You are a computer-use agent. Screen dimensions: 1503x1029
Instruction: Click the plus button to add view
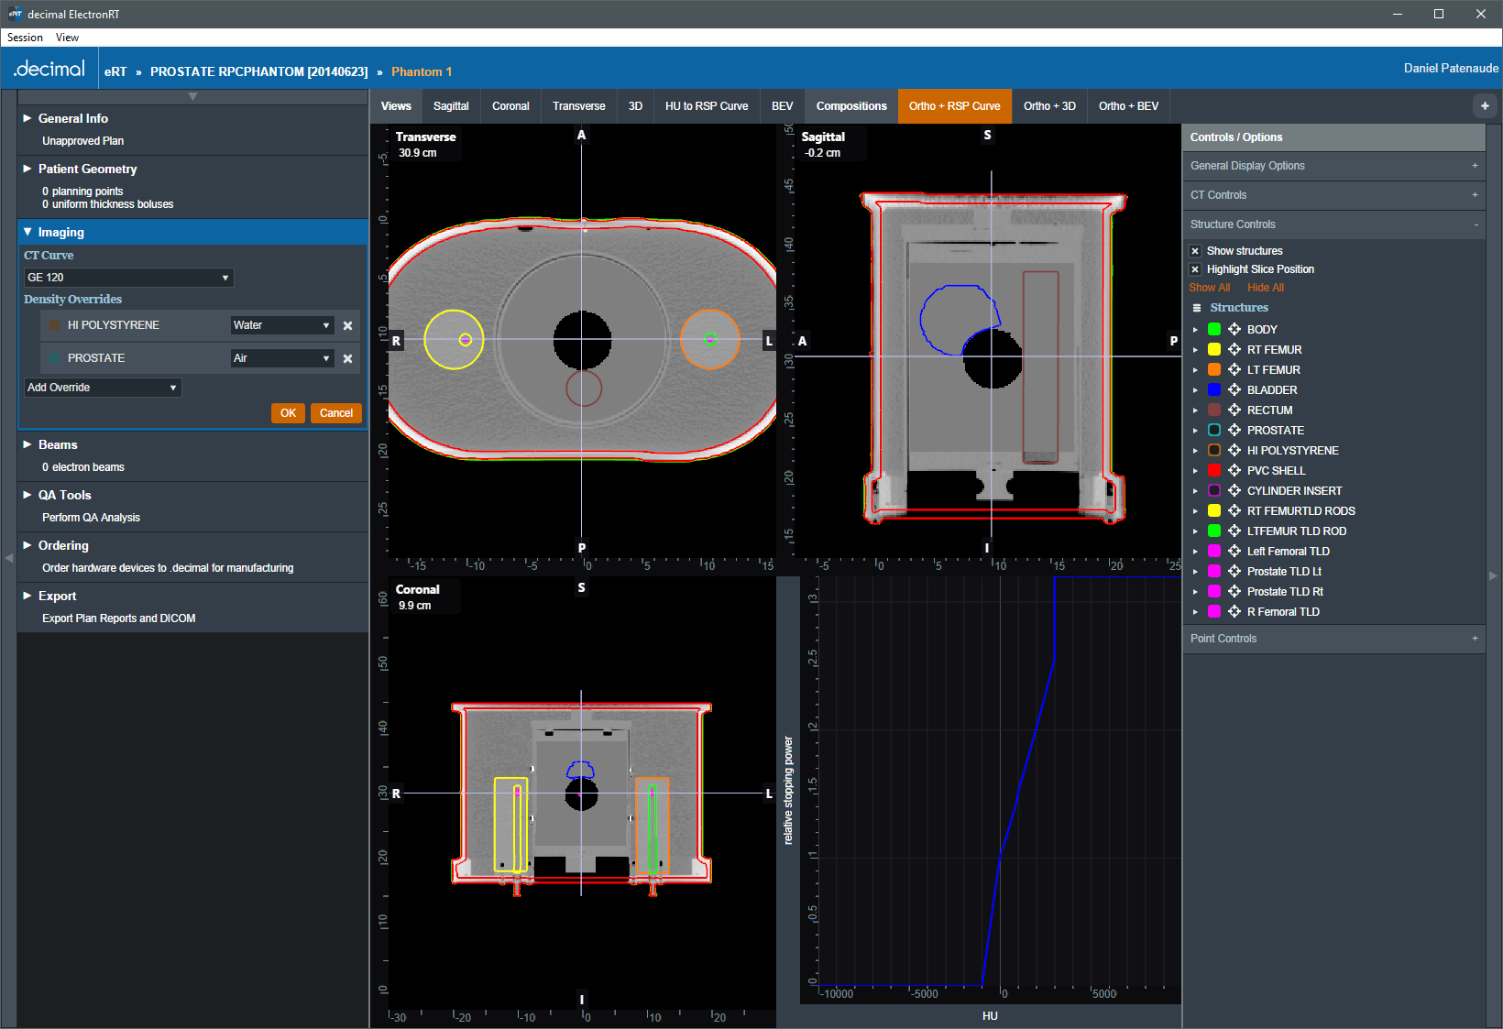click(1485, 106)
